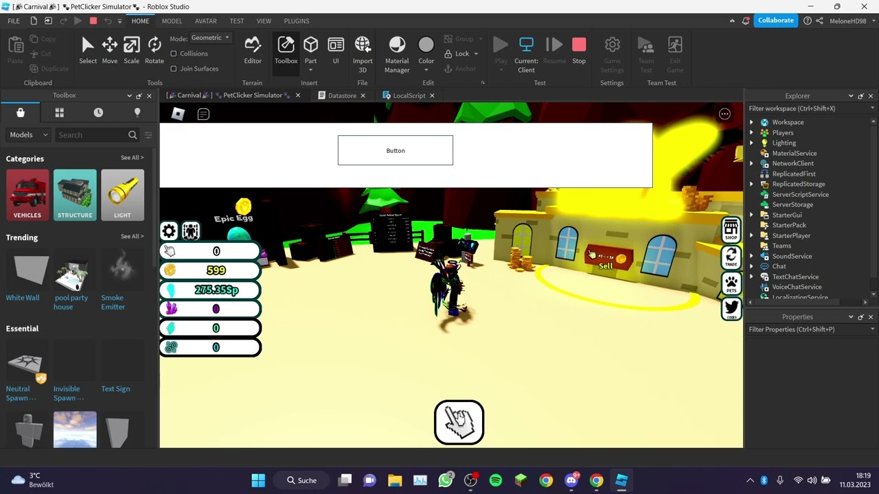This screenshot has height=494, width=879.
Task: Click the Collaborate button
Action: (x=776, y=21)
